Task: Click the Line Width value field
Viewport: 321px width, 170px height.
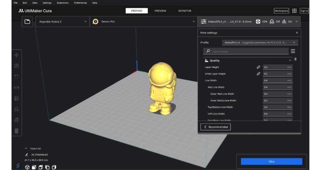Action: click(278, 80)
